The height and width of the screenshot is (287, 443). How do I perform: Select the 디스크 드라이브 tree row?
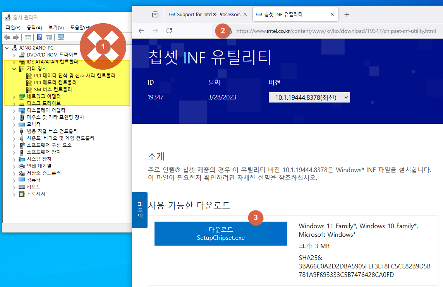tap(43, 103)
